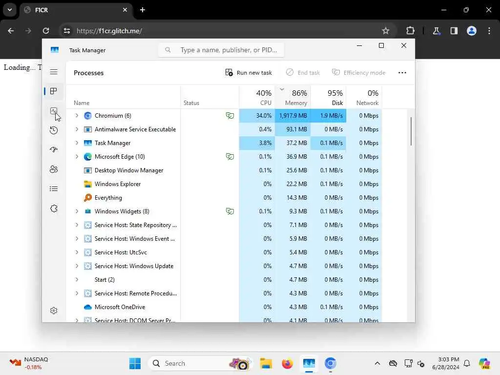The image size is (500, 375).
Task: Click Windows taskbar Search box
Action: click(200, 363)
